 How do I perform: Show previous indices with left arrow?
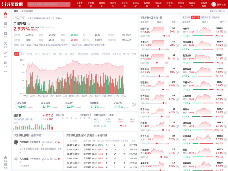pos(16,104)
